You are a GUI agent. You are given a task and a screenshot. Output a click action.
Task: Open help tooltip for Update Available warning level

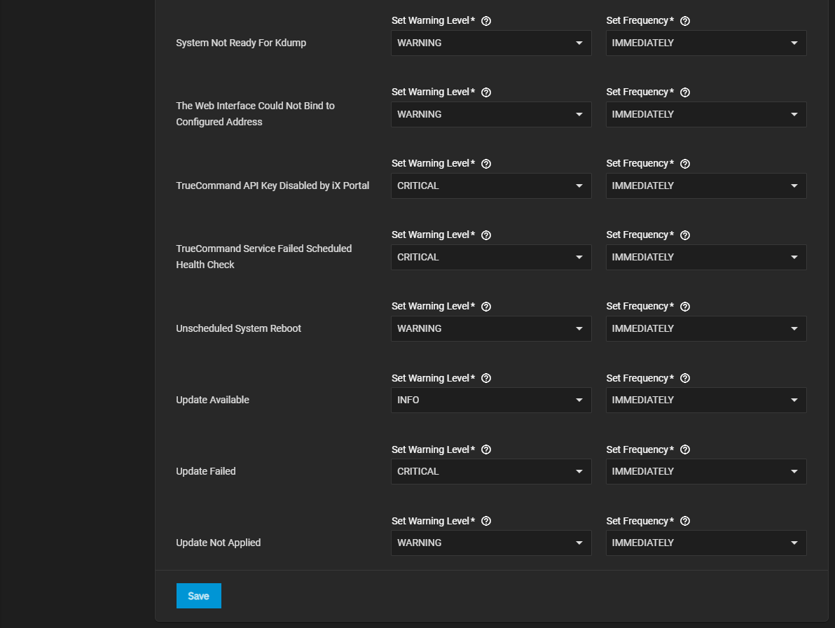tap(486, 378)
